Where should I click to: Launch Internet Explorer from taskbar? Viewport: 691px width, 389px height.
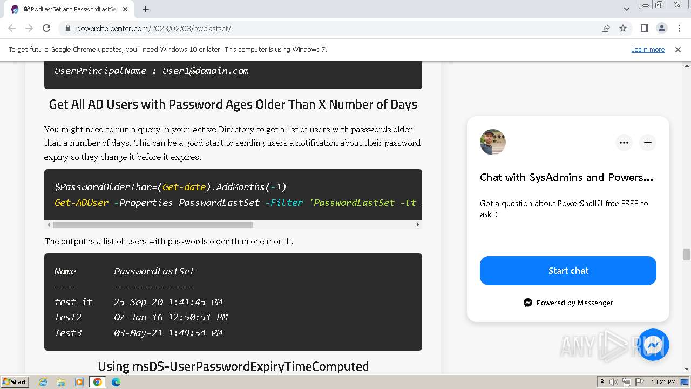(43, 382)
